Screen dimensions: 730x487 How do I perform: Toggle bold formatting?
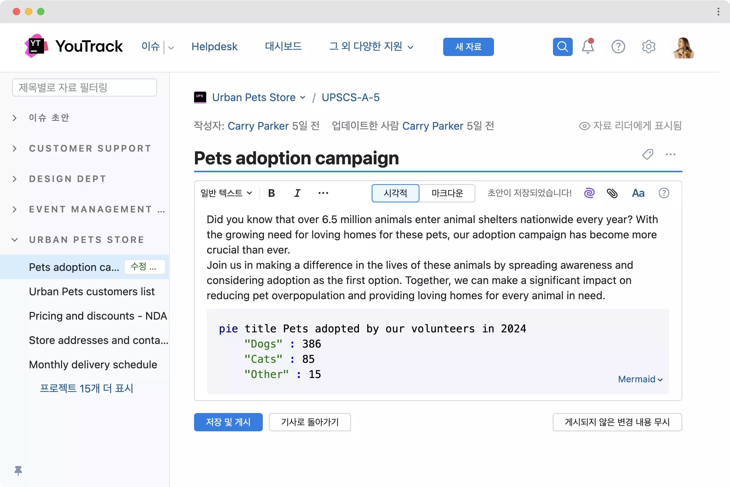click(271, 193)
